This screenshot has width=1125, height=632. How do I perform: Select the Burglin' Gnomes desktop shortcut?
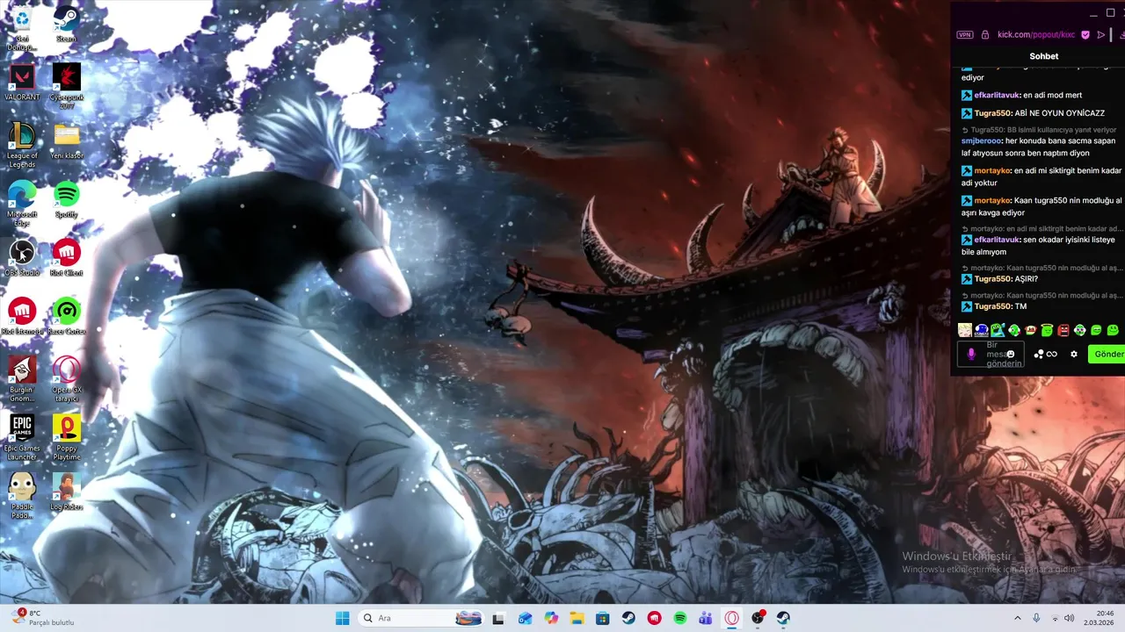click(x=21, y=378)
